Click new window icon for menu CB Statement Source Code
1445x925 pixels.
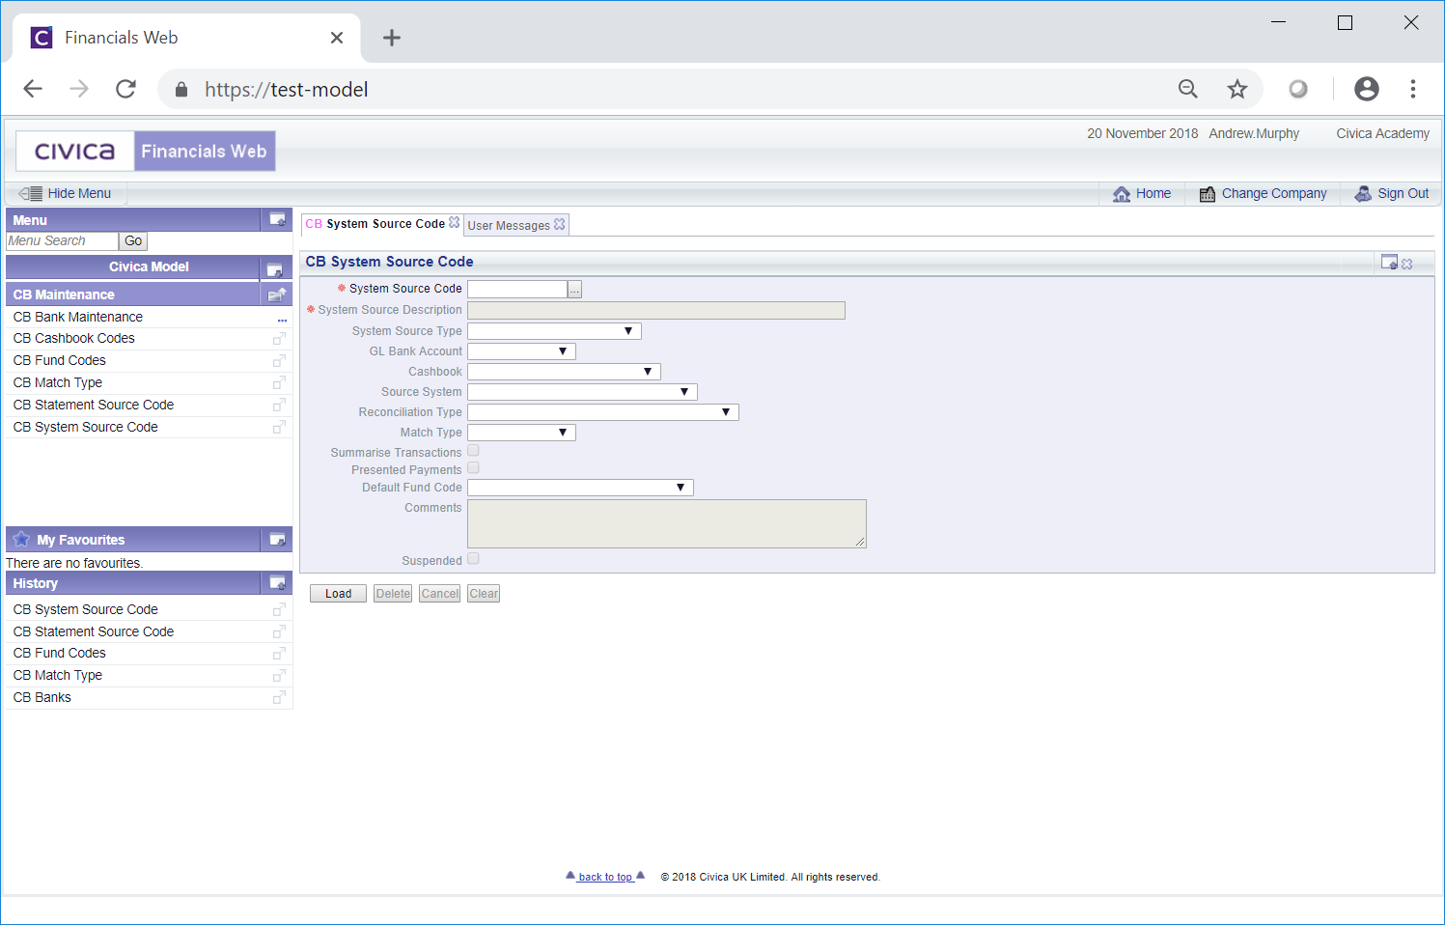279,406
